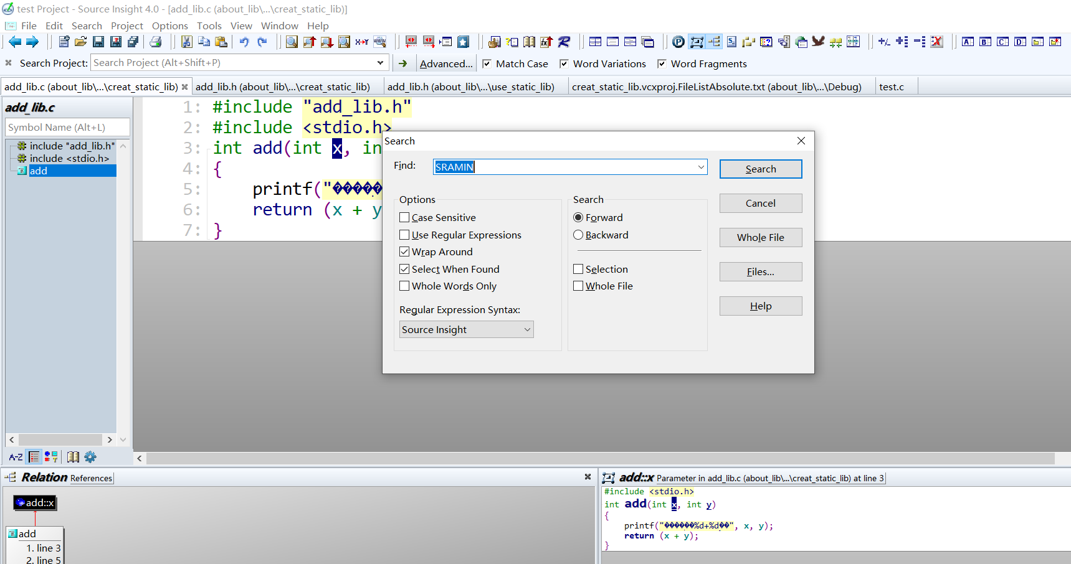Open the Project menu
The image size is (1071, 564).
pyautogui.click(x=127, y=26)
